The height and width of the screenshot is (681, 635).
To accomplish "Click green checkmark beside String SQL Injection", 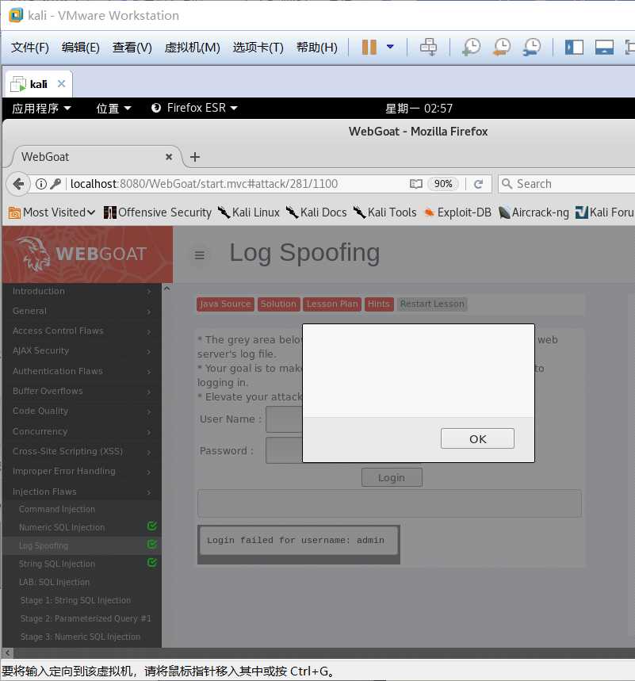I will [152, 563].
